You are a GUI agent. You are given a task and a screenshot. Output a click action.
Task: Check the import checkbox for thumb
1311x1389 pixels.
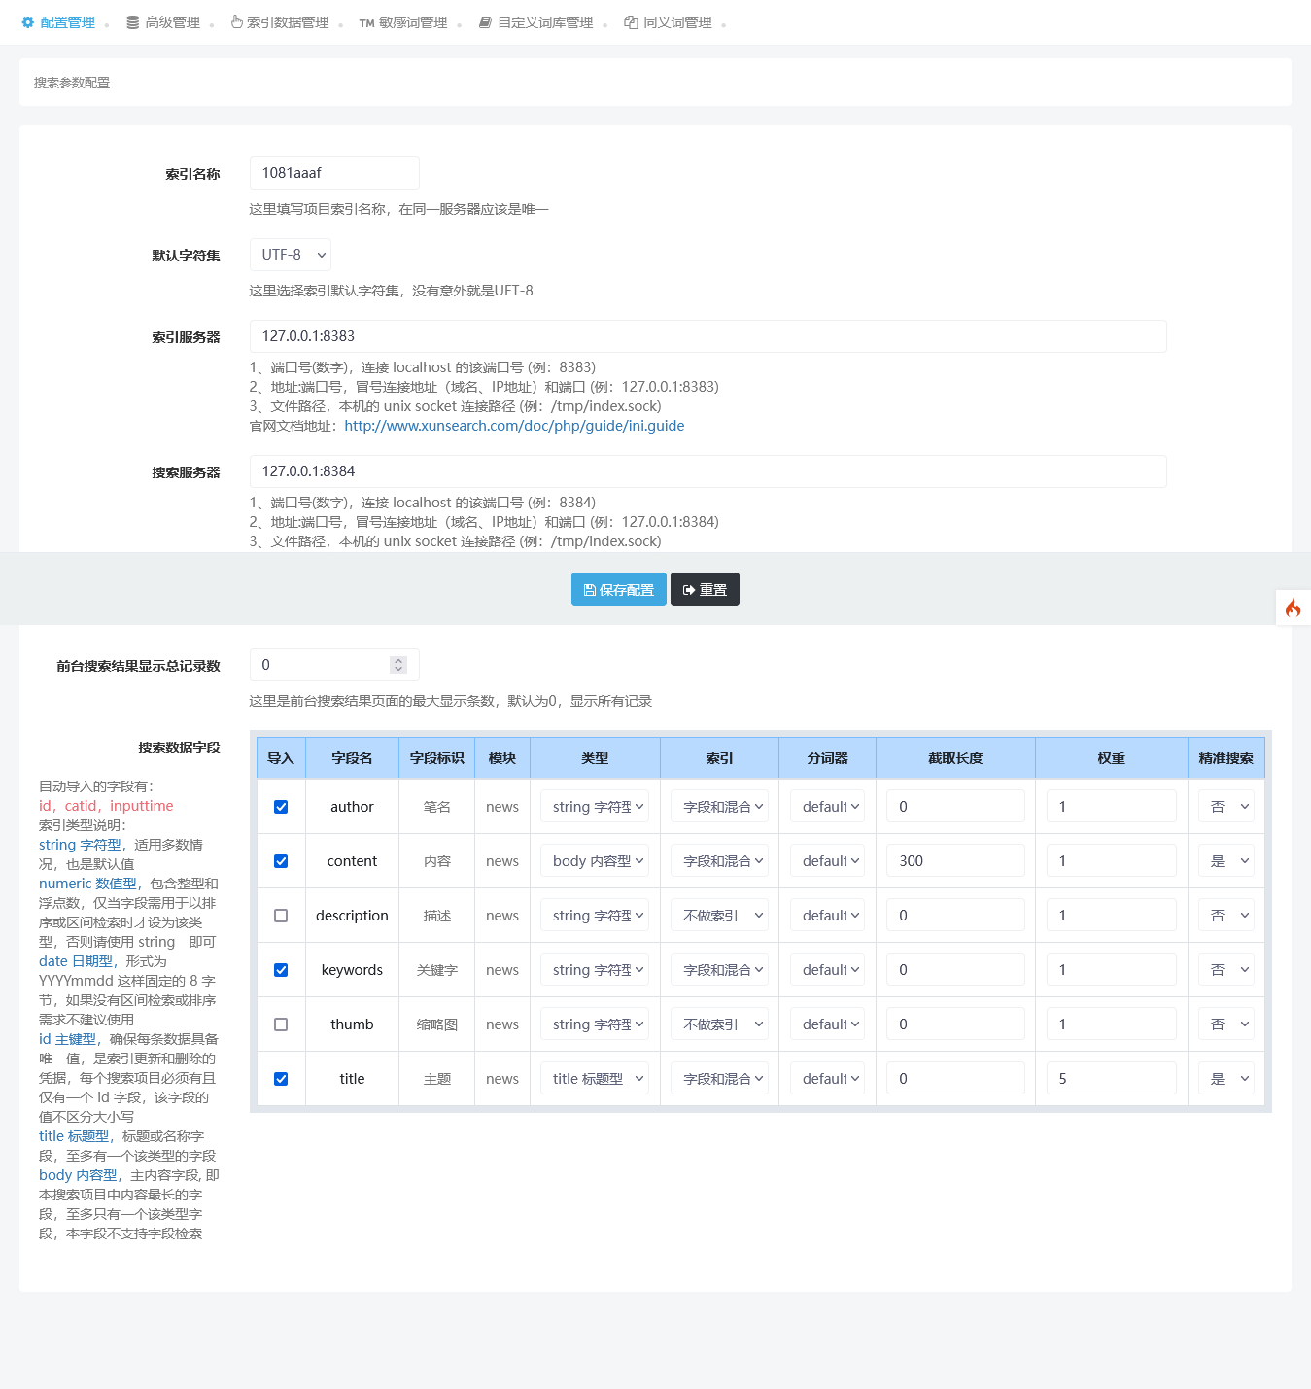[281, 1024]
